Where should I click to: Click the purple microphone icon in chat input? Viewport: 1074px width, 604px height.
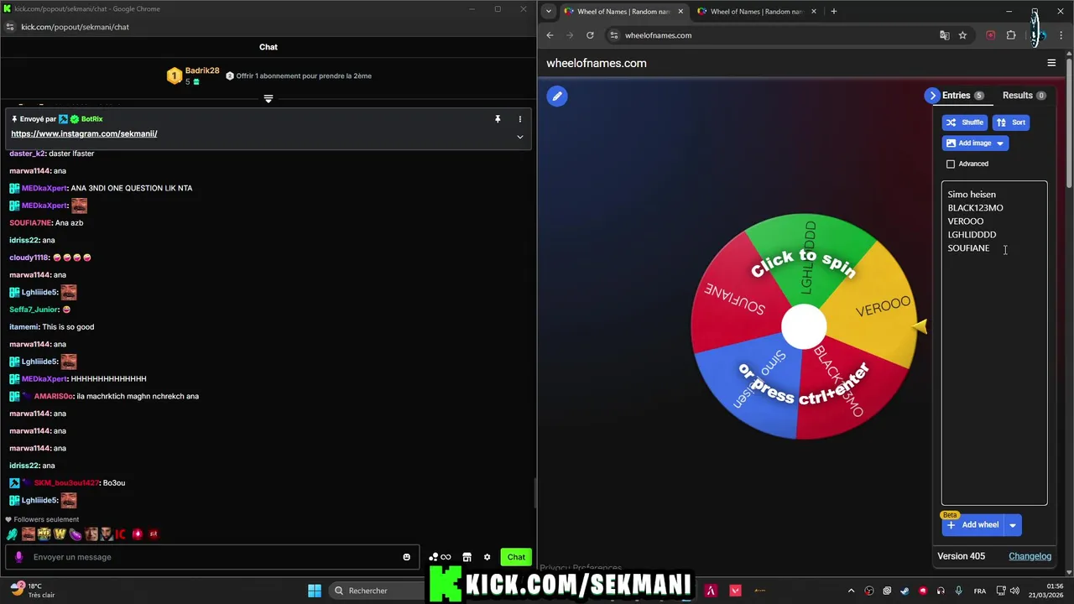tap(19, 557)
